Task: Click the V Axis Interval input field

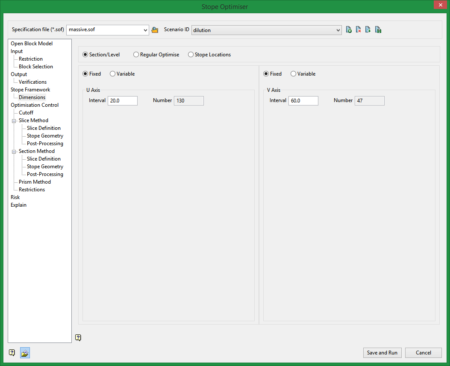Action: tap(303, 101)
